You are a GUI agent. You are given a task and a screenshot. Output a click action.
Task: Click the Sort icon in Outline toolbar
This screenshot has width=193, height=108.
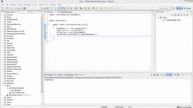pos(176,15)
